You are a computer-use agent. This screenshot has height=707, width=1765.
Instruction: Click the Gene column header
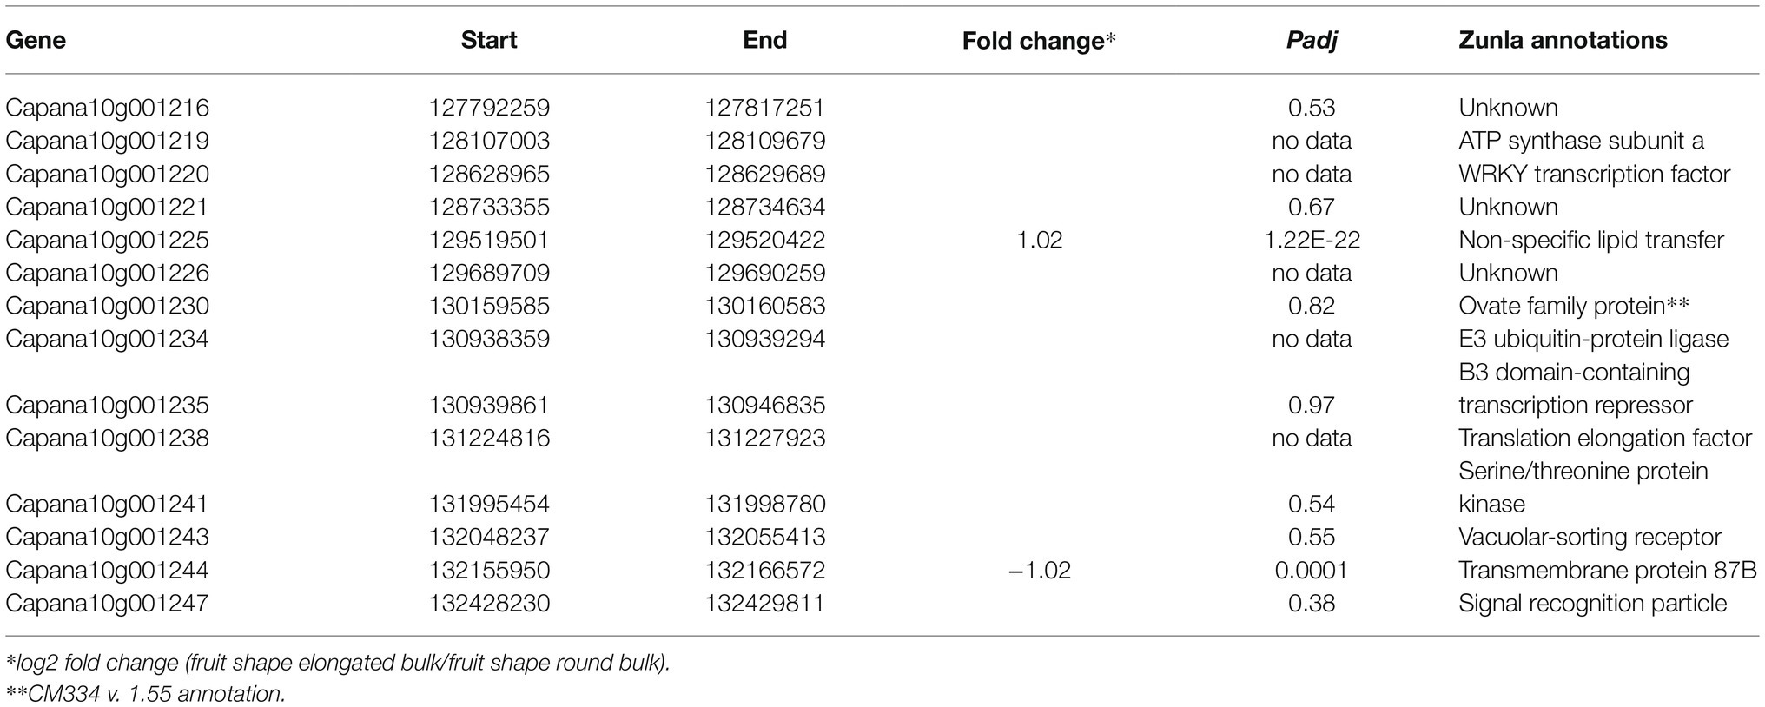[36, 40]
